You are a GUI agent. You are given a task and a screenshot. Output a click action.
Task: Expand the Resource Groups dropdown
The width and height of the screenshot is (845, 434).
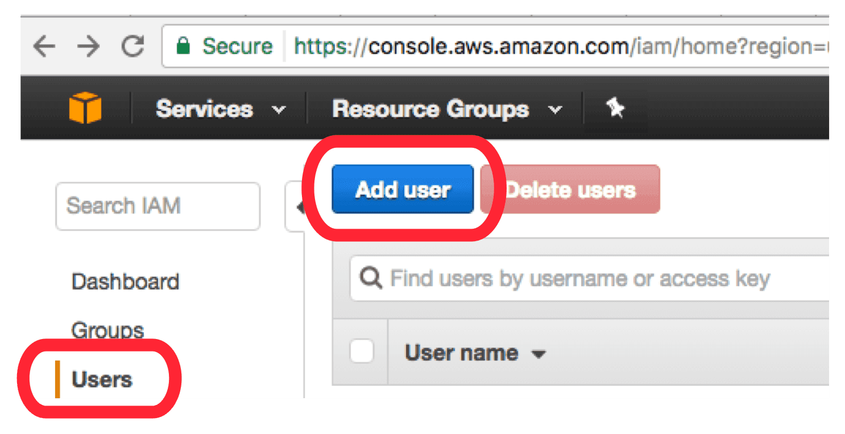coord(447,109)
